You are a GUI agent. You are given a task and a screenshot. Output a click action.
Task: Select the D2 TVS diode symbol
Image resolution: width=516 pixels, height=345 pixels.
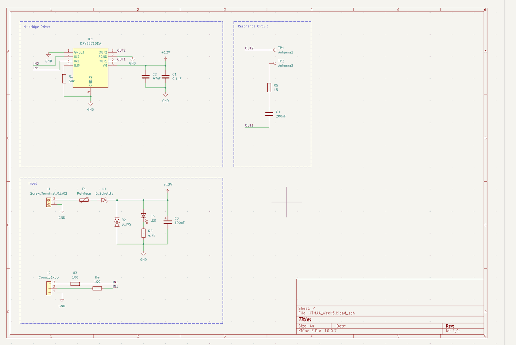tap(117, 222)
